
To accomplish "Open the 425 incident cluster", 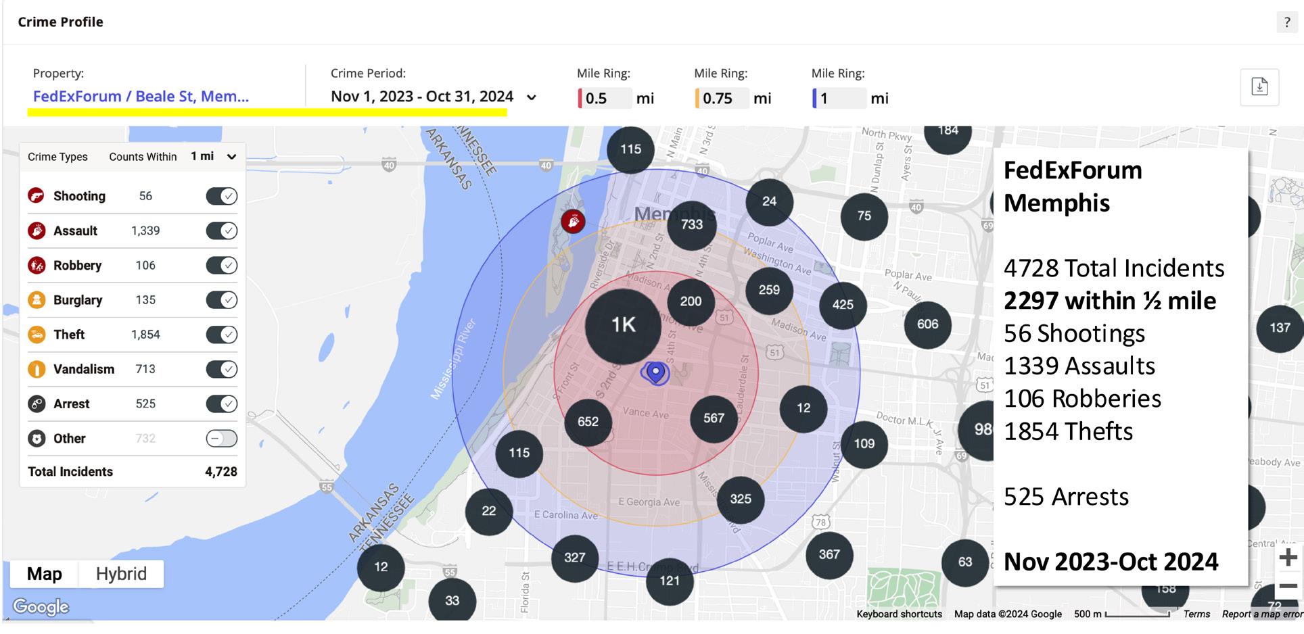I will pyautogui.click(x=843, y=305).
